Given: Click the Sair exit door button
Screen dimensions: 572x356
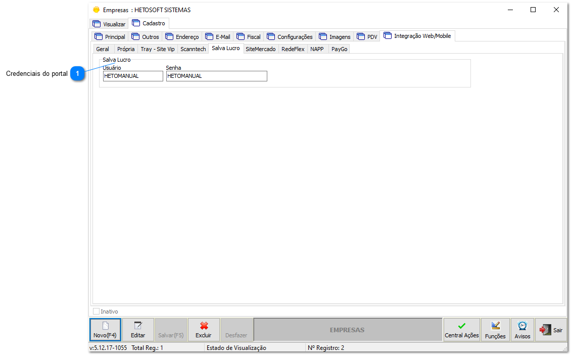Looking at the screenshot, I should pyautogui.click(x=551, y=330).
